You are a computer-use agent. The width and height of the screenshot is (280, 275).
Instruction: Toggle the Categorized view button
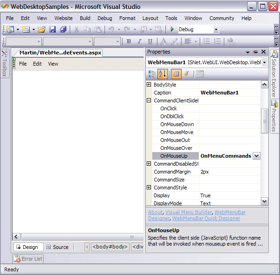click(152, 74)
